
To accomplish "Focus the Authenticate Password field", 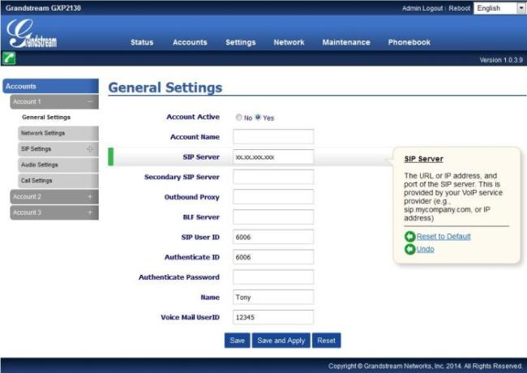I will (273, 277).
